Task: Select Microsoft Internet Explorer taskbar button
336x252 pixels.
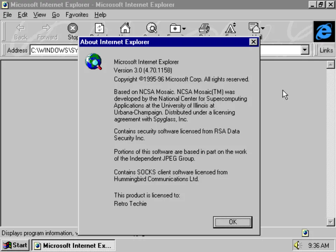Action: point(73,245)
